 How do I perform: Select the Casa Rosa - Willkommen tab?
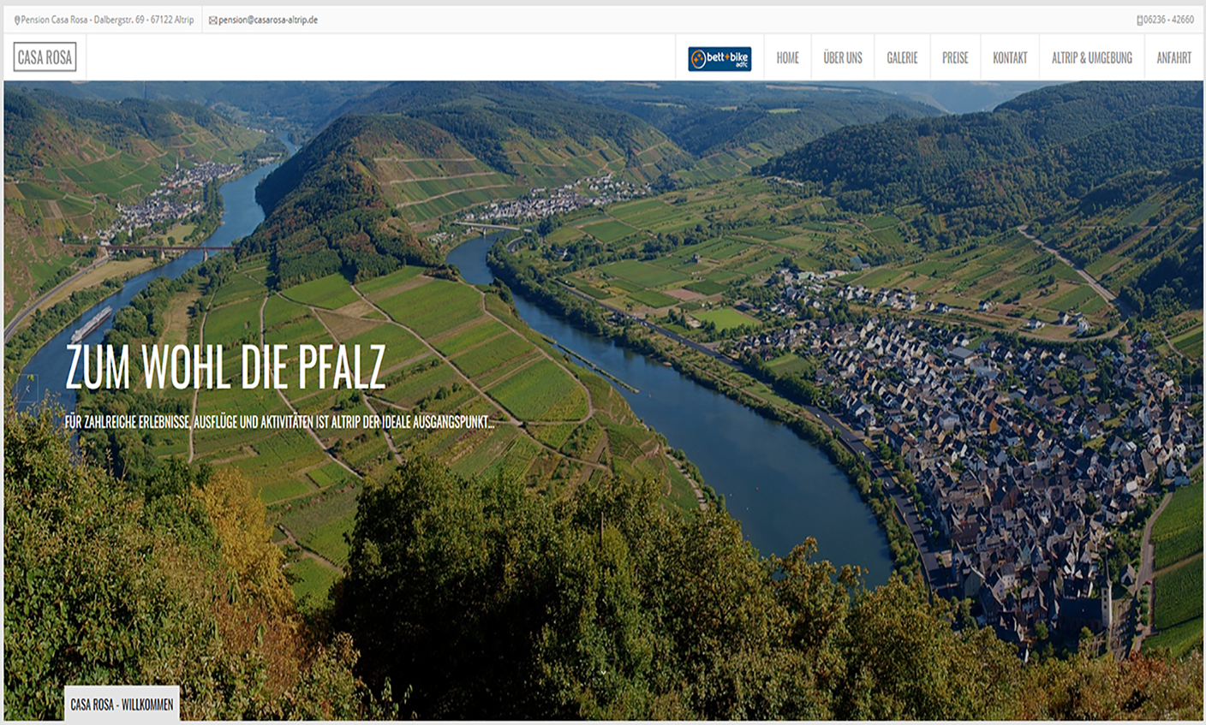pos(122,704)
